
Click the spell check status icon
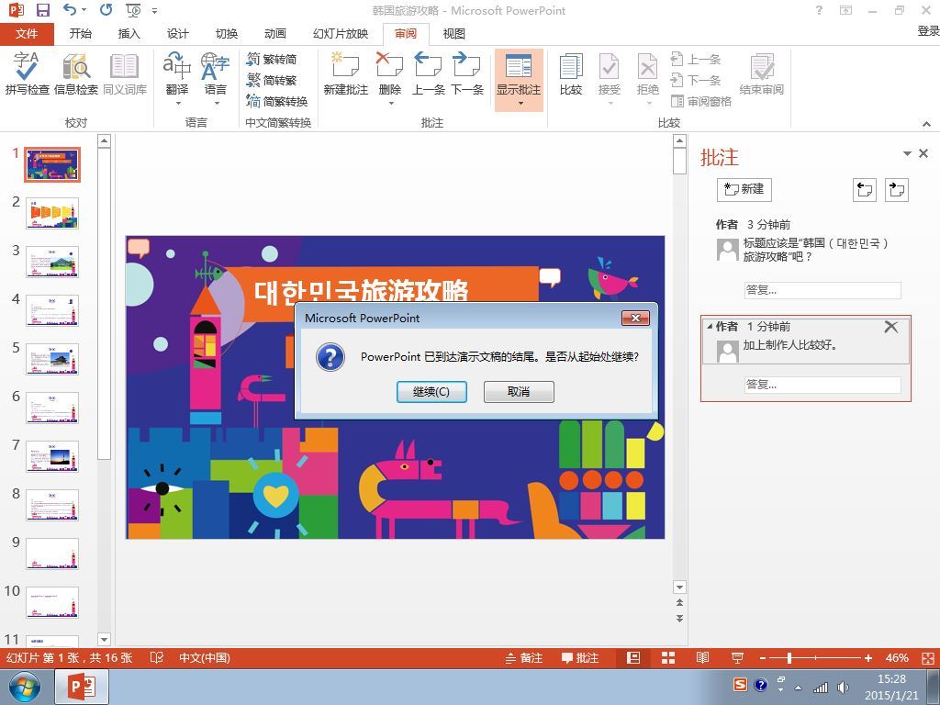click(156, 657)
